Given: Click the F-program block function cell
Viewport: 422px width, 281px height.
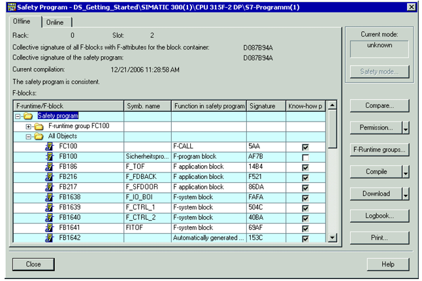Looking at the screenshot, I should tap(209, 157).
